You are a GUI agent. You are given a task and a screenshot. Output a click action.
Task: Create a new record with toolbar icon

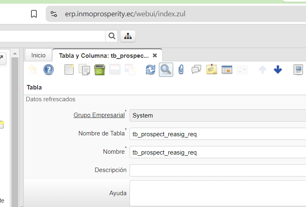pyautogui.click(x=69, y=70)
